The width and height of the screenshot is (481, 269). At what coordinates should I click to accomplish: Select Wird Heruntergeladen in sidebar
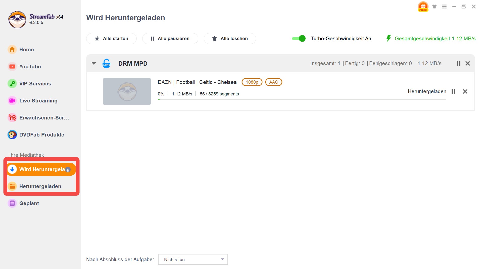click(41, 169)
